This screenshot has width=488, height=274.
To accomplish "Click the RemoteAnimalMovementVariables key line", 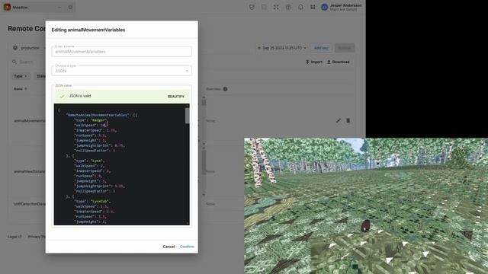I will [x=101, y=115].
